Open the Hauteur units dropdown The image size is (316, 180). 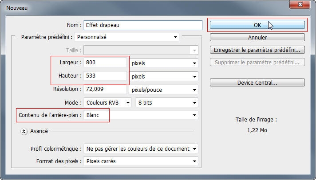(x=164, y=77)
